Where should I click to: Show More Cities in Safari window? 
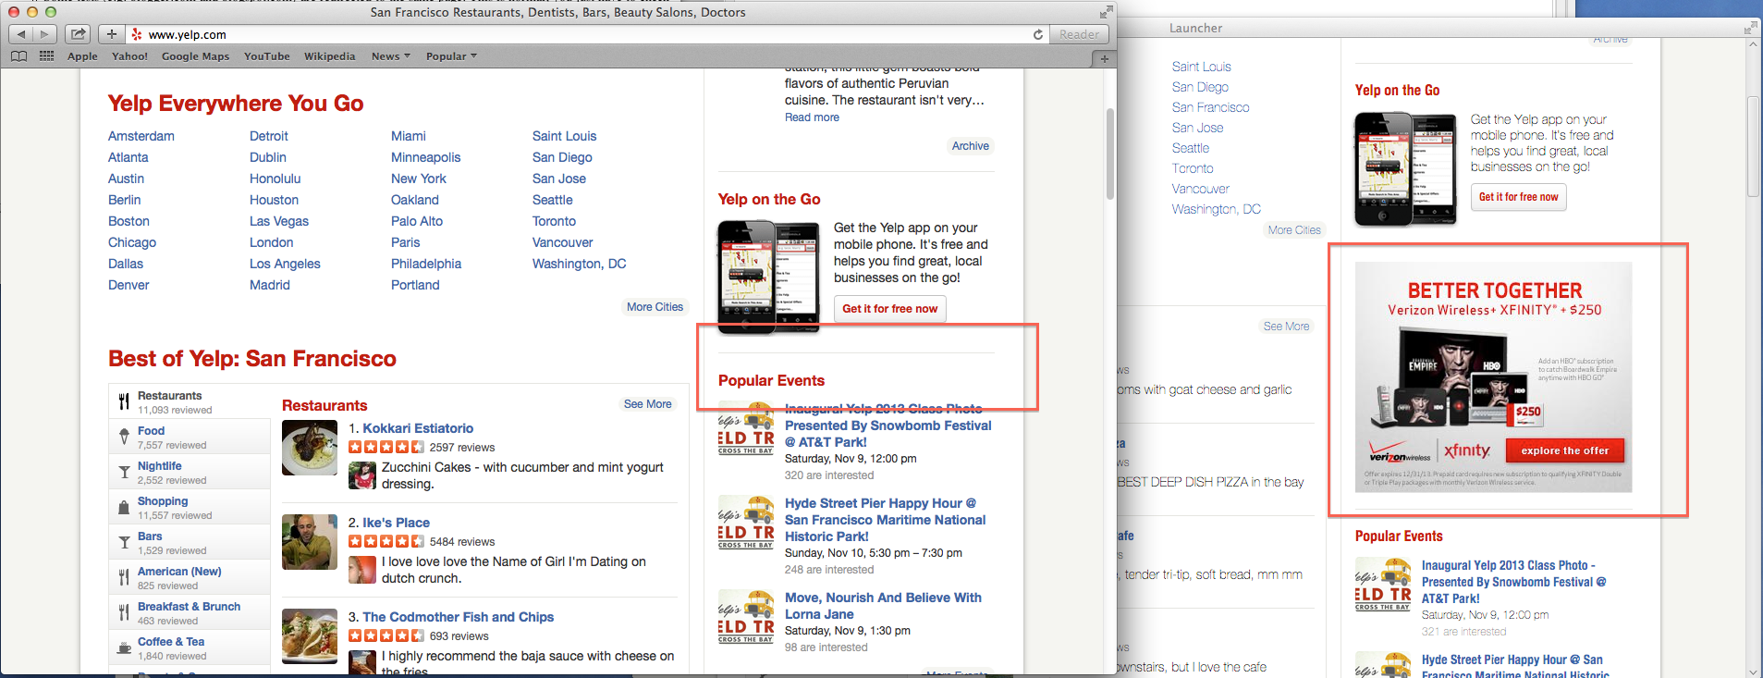[x=655, y=307]
